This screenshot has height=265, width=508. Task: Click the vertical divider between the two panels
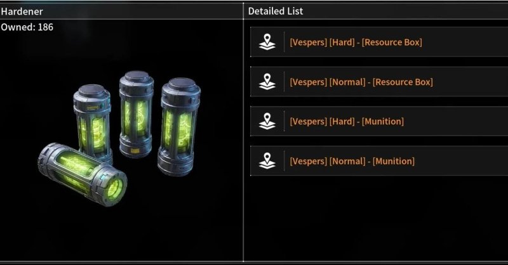pyautogui.click(x=243, y=132)
